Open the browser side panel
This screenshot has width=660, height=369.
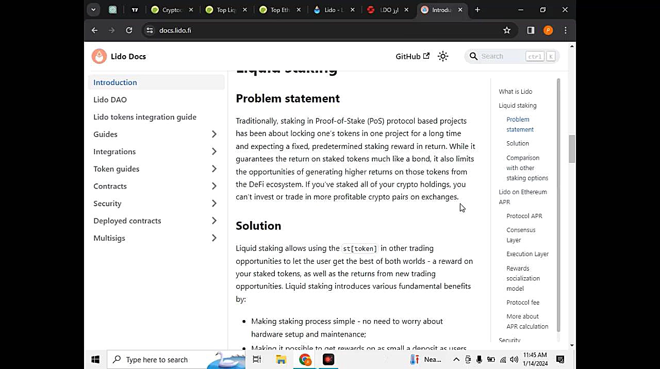(x=531, y=30)
